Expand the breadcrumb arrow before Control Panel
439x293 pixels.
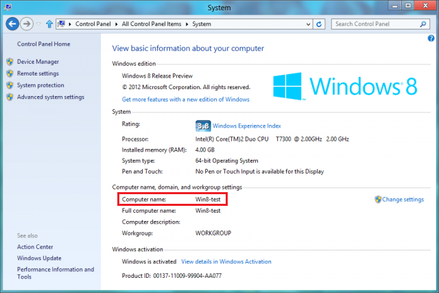70,24
